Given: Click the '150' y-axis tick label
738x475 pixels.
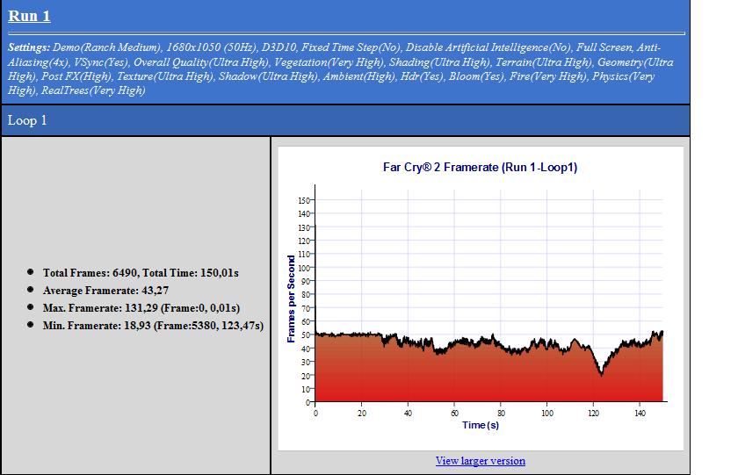Looking at the screenshot, I should (x=304, y=200).
